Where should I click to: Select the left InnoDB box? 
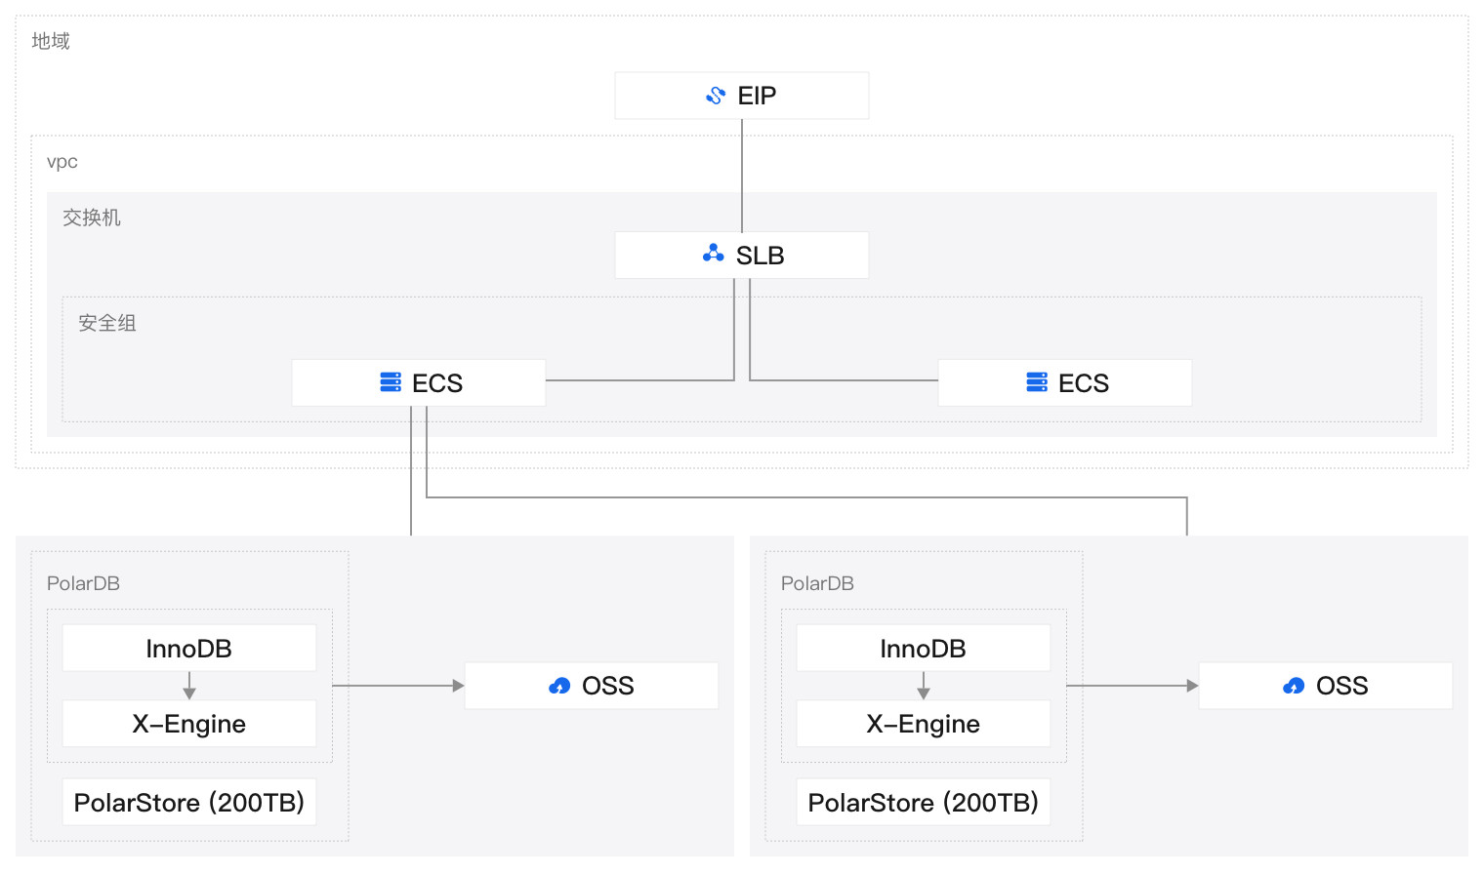click(189, 649)
